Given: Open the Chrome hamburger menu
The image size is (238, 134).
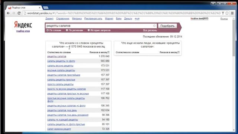Looking at the screenshot, I should pyautogui.click(x=232, y=13).
